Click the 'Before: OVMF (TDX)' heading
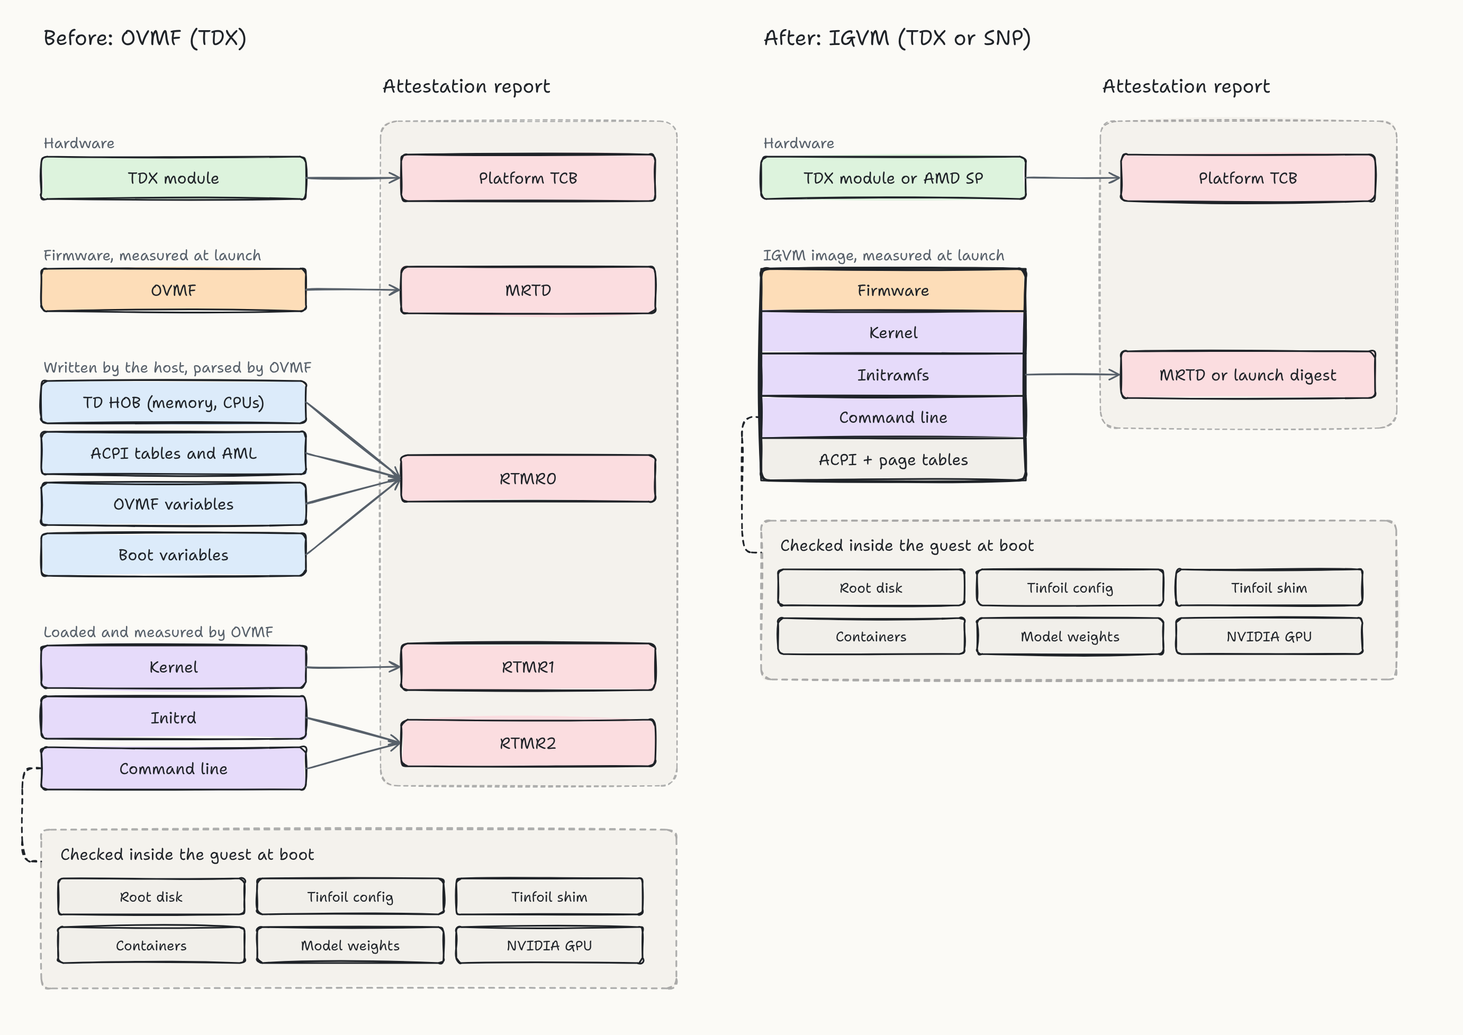Viewport: 1463px width, 1035px height. point(145,38)
